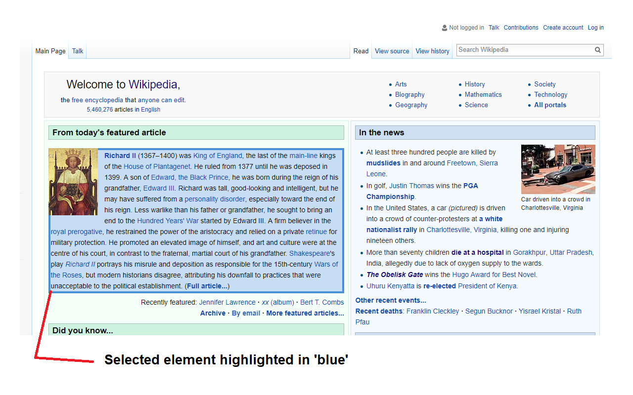Open the Talk link in the top user bar
633x395 pixels.
494,28
